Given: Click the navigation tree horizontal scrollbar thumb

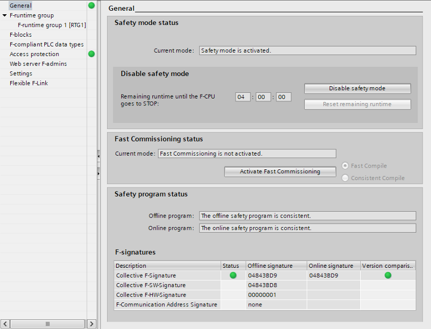Looking at the screenshot, I should point(48,324).
